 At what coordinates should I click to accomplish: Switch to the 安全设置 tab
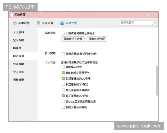coord(45,23)
